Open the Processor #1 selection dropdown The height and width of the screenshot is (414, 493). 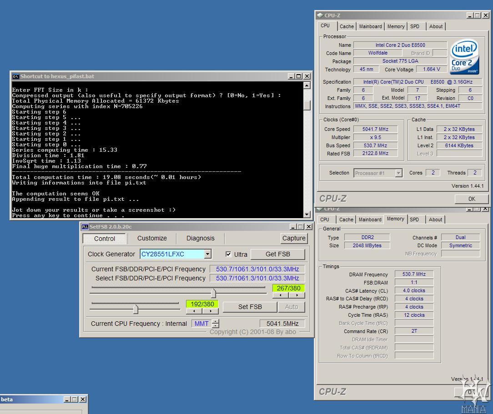(x=399, y=173)
